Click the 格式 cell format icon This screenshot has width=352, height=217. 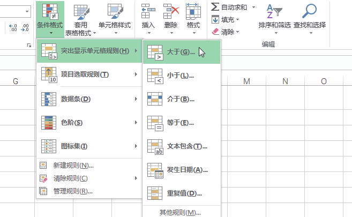(x=193, y=11)
